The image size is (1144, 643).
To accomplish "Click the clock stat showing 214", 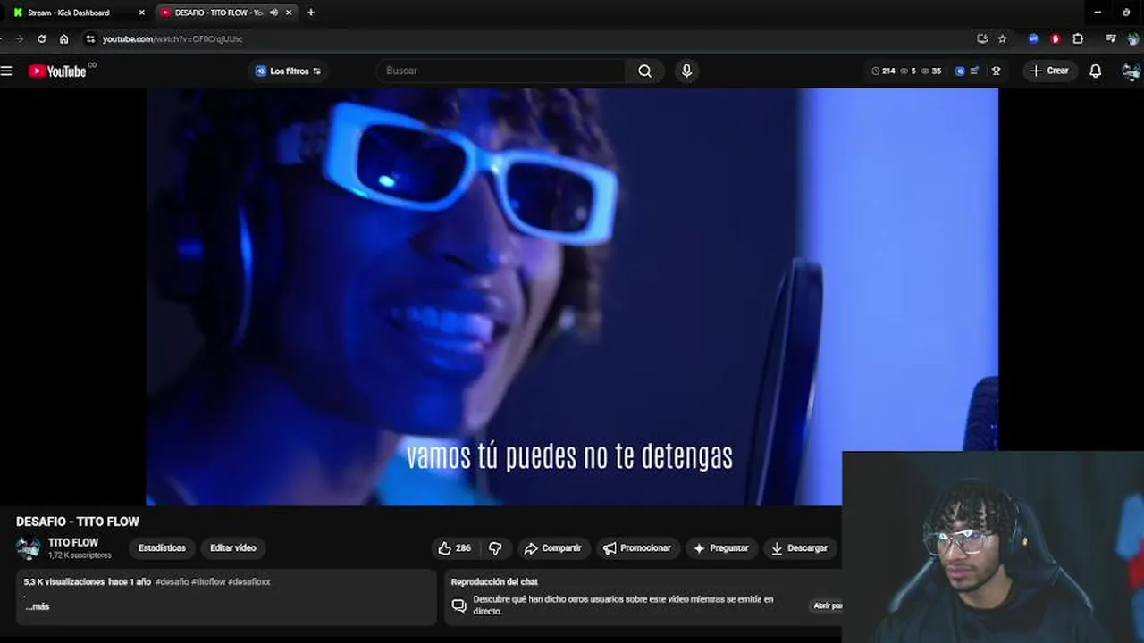I will pyautogui.click(x=883, y=71).
